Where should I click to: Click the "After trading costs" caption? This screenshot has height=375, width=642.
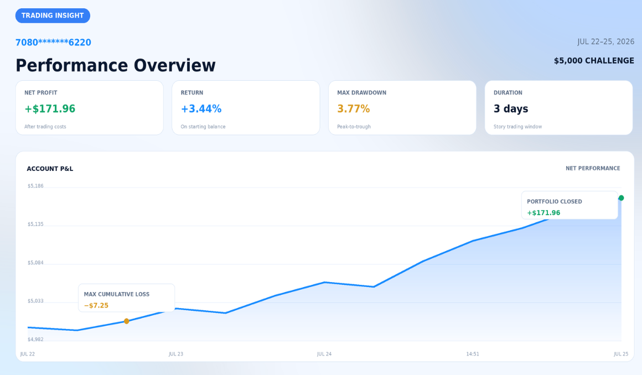pos(45,127)
